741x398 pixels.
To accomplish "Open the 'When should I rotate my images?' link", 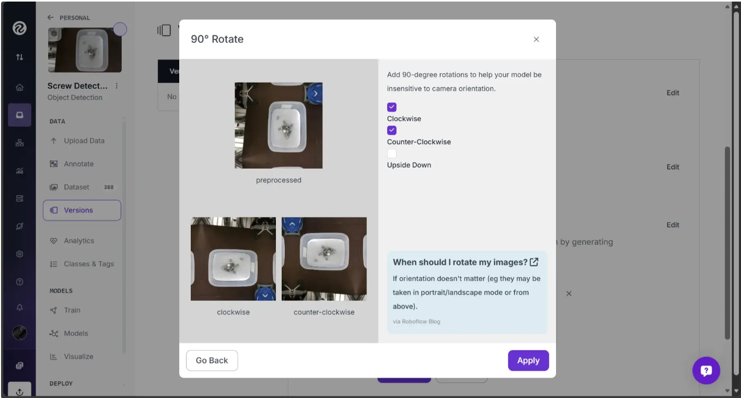I will click(465, 262).
